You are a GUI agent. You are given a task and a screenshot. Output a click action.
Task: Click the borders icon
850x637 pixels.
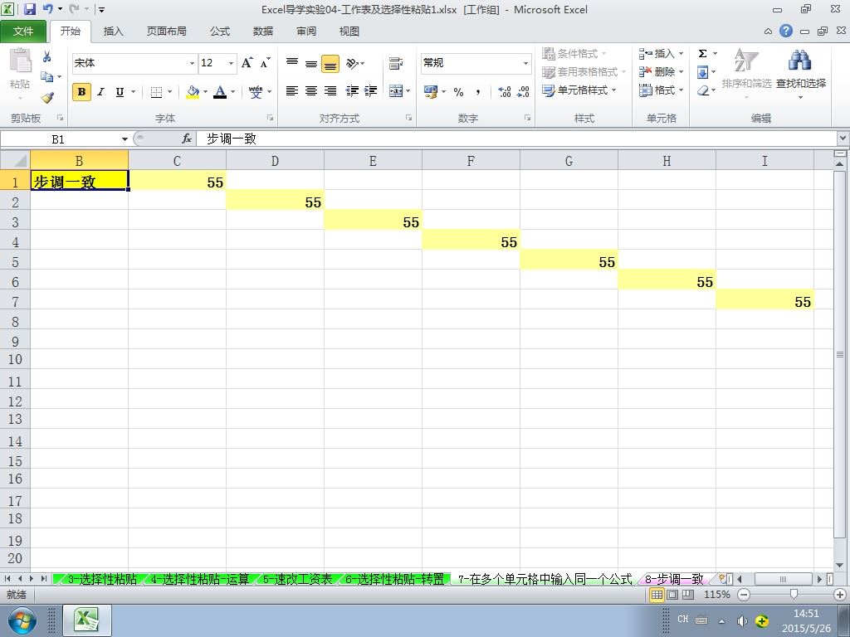(x=156, y=91)
